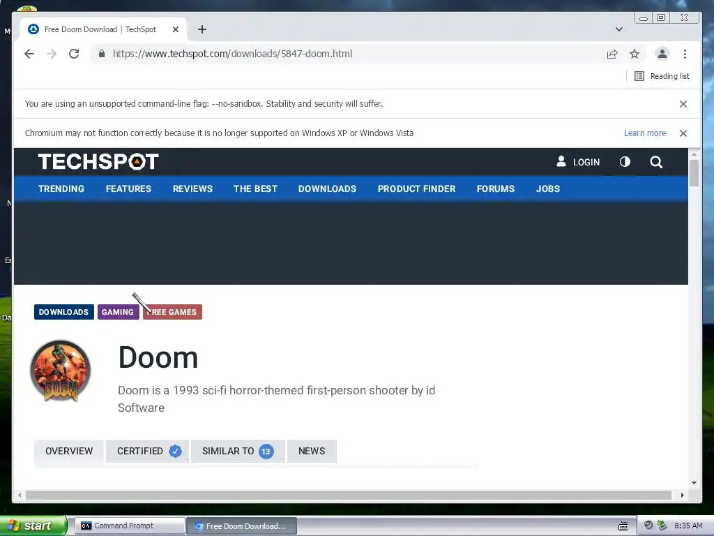Expand the tab search chevron
Screen dimensions: 714x536
(619, 29)
